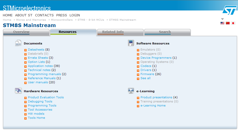The image size is (238, 130).
Task: Click the orange arrow icon beside See all
Action: [138, 79]
